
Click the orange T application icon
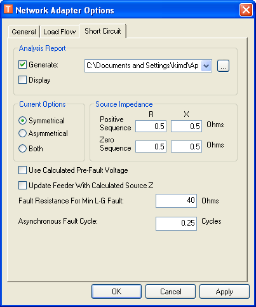pos(8,10)
